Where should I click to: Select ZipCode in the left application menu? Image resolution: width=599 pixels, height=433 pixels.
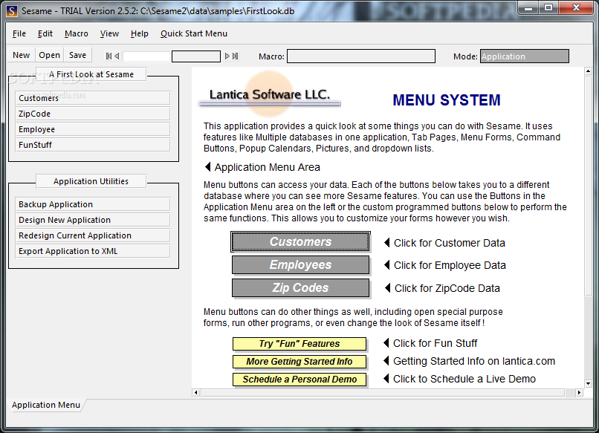point(93,114)
